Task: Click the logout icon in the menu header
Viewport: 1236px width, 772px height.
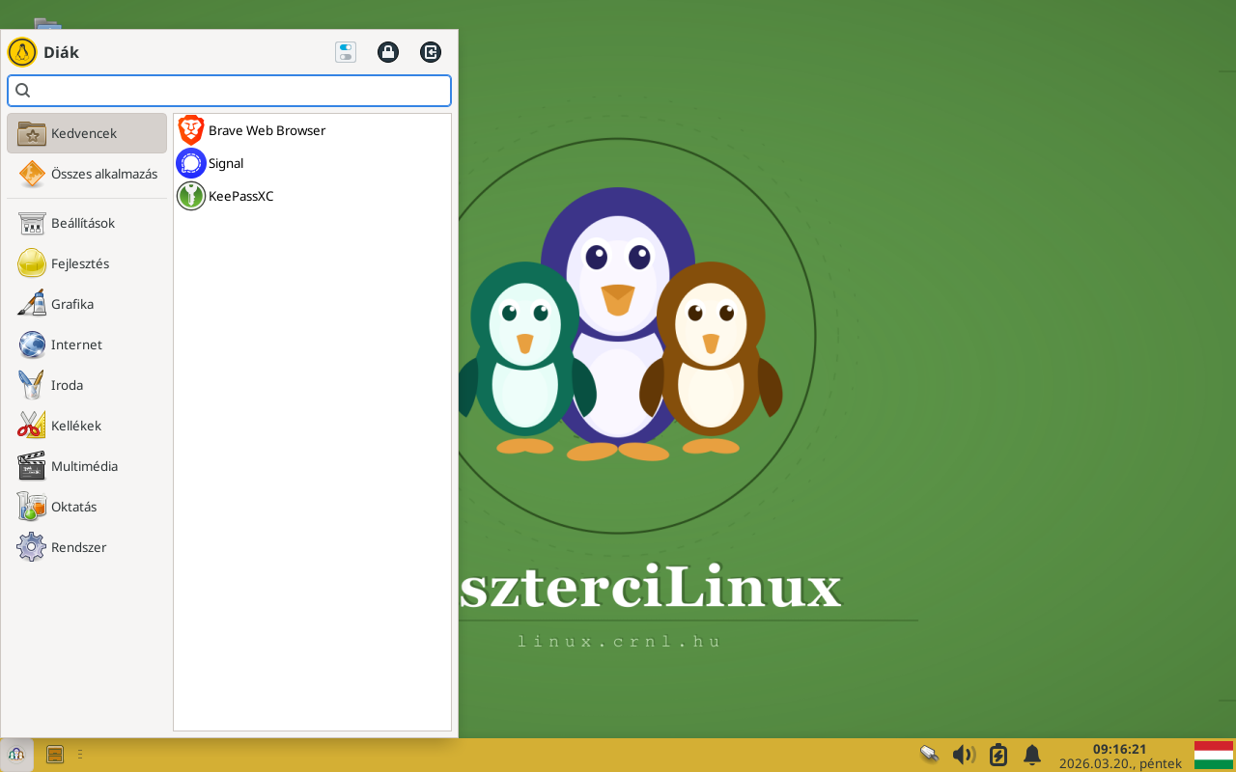Action: point(430,52)
